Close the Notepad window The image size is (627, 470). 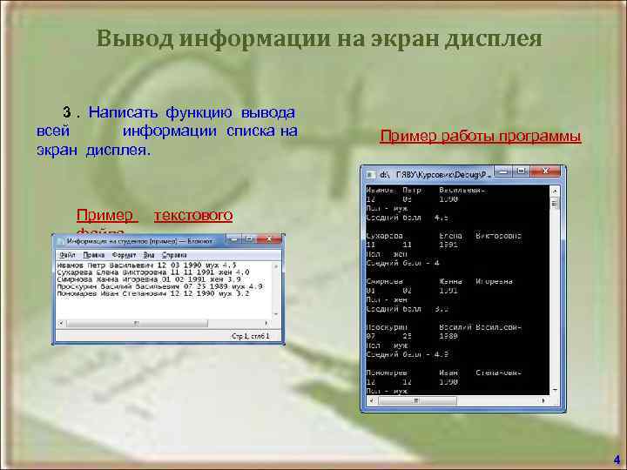pos(269,239)
